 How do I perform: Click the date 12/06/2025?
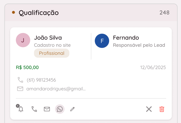153,67
